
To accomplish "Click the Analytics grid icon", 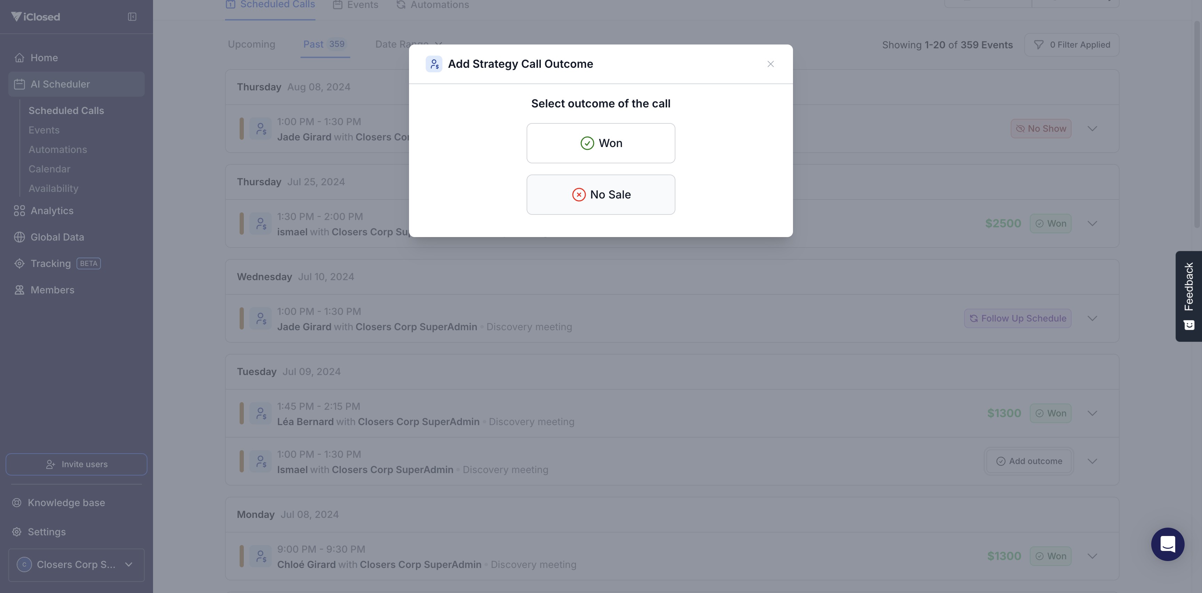I will pos(19,211).
